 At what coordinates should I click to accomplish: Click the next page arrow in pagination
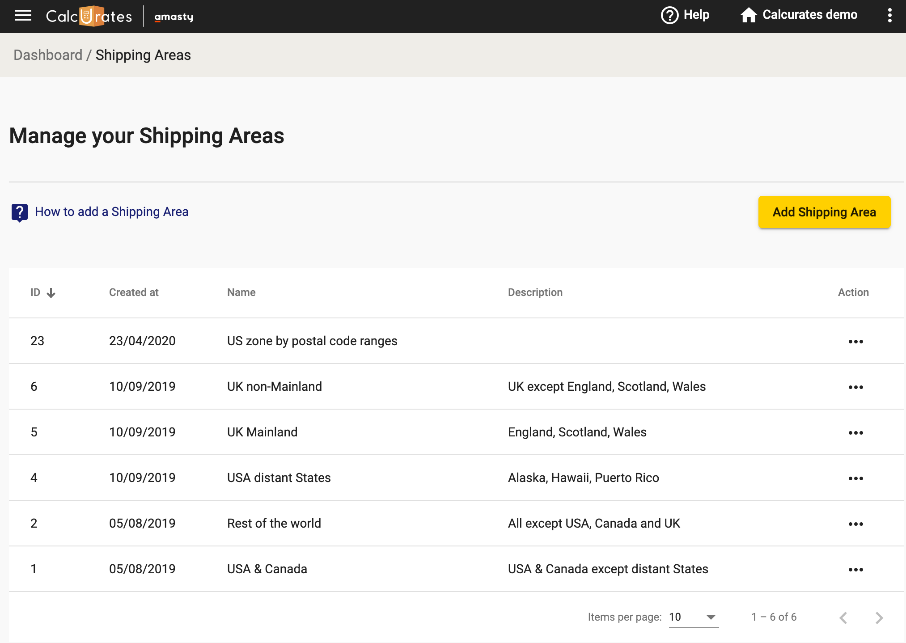click(879, 618)
